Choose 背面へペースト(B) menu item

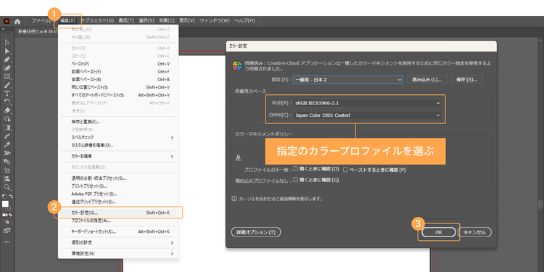(118, 80)
